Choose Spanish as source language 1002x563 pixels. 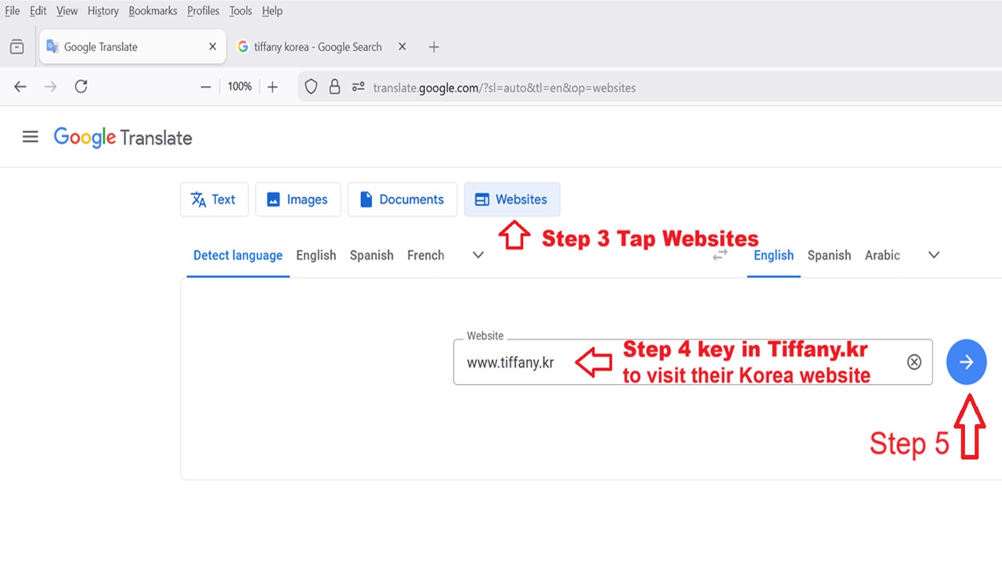point(371,256)
